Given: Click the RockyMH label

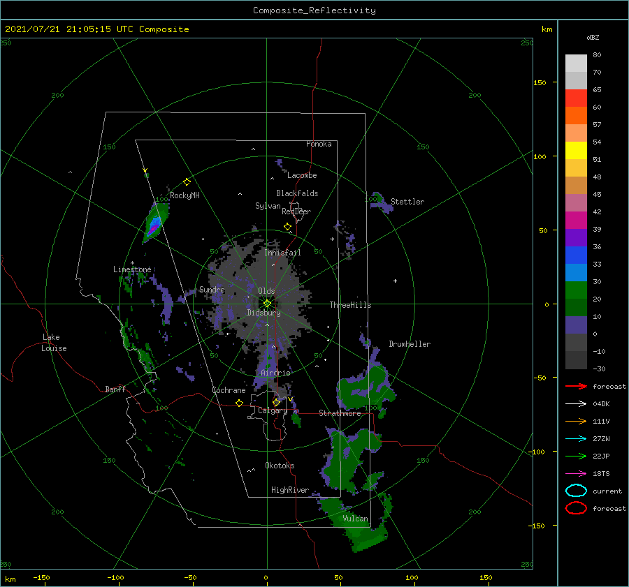Looking at the screenshot, I should click(185, 195).
